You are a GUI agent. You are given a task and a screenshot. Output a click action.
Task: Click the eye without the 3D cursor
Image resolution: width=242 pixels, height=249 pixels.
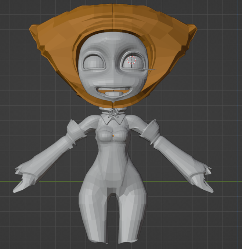pos(94,62)
